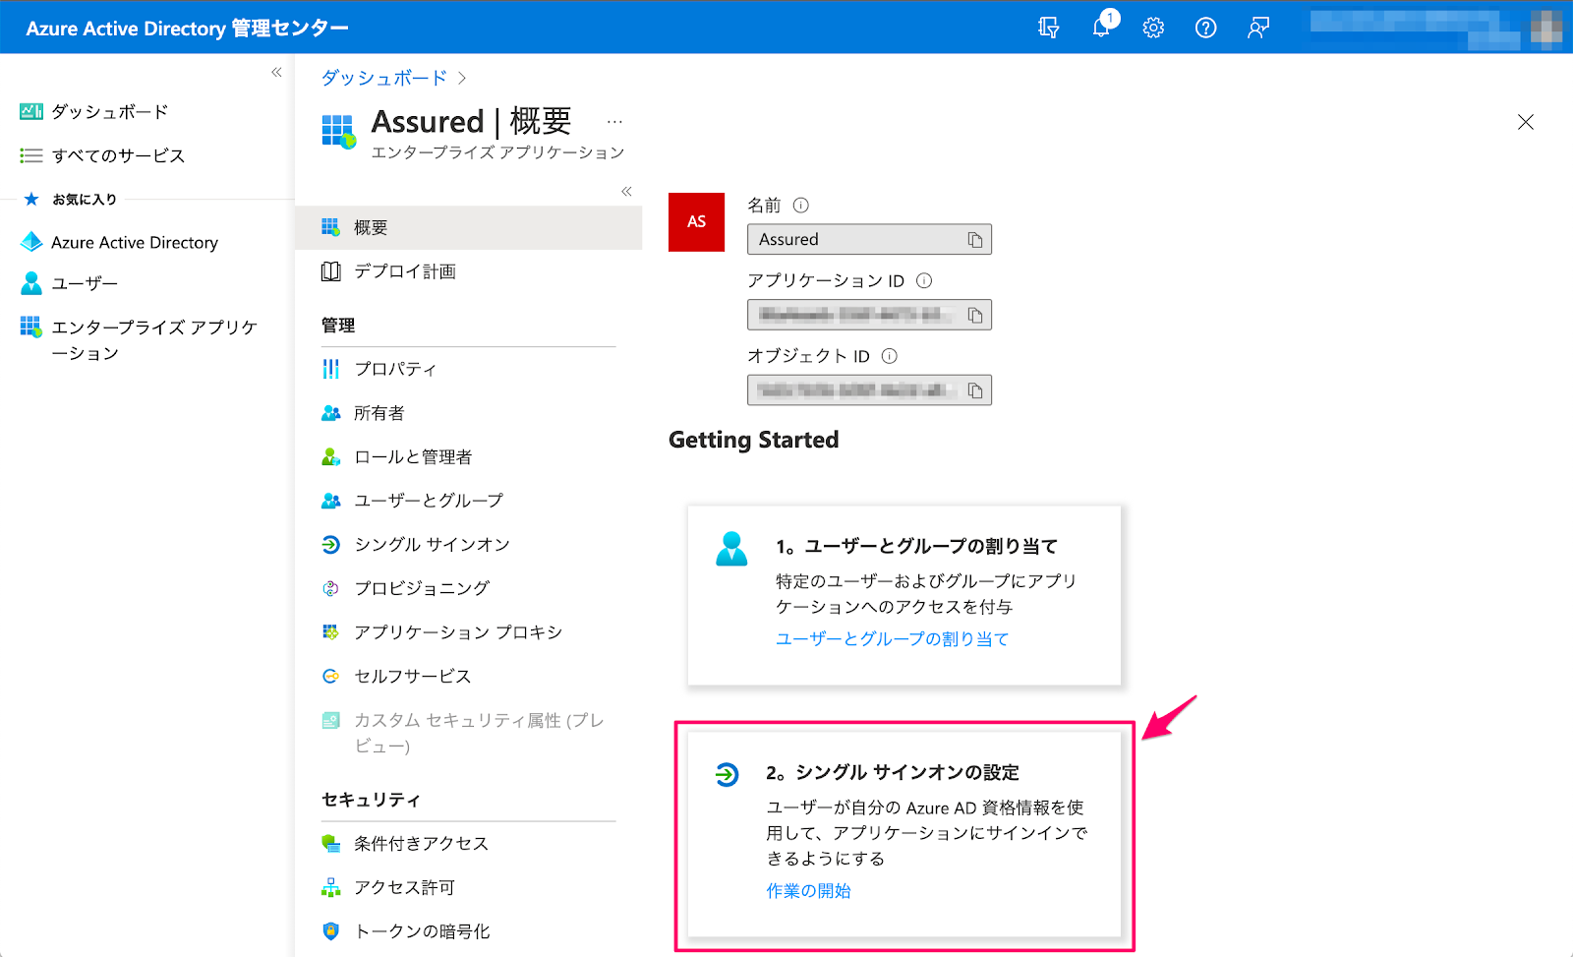Image resolution: width=1573 pixels, height=957 pixels.
Task: Click the 名前 info icon
Action: [801, 205]
